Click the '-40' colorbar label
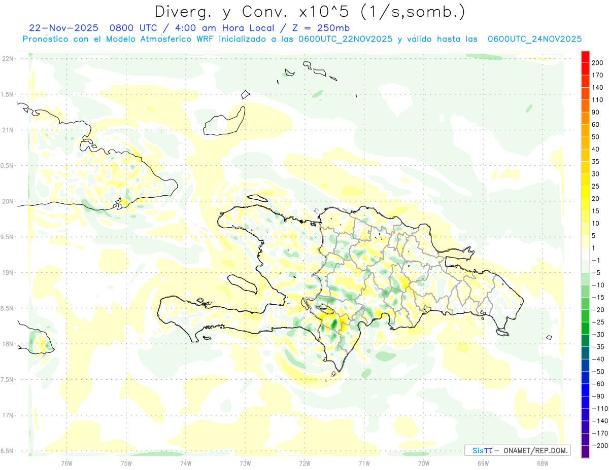The width and height of the screenshot is (609, 470). point(598,359)
